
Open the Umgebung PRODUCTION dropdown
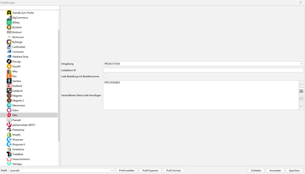point(203,63)
